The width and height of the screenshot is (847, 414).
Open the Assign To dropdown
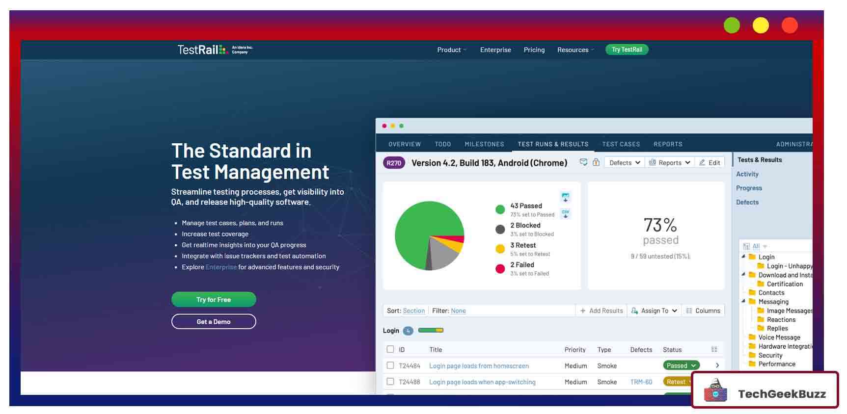click(x=654, y=311)
